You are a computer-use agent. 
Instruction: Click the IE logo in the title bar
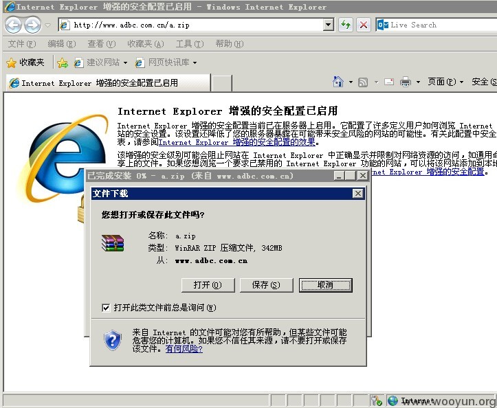pos(10,7)
